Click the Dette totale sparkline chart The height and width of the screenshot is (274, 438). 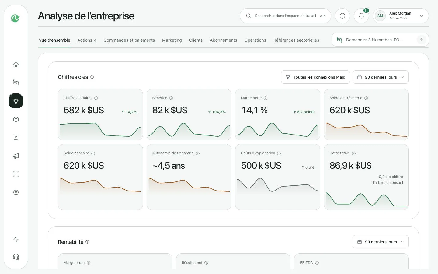tap(366, 200)
